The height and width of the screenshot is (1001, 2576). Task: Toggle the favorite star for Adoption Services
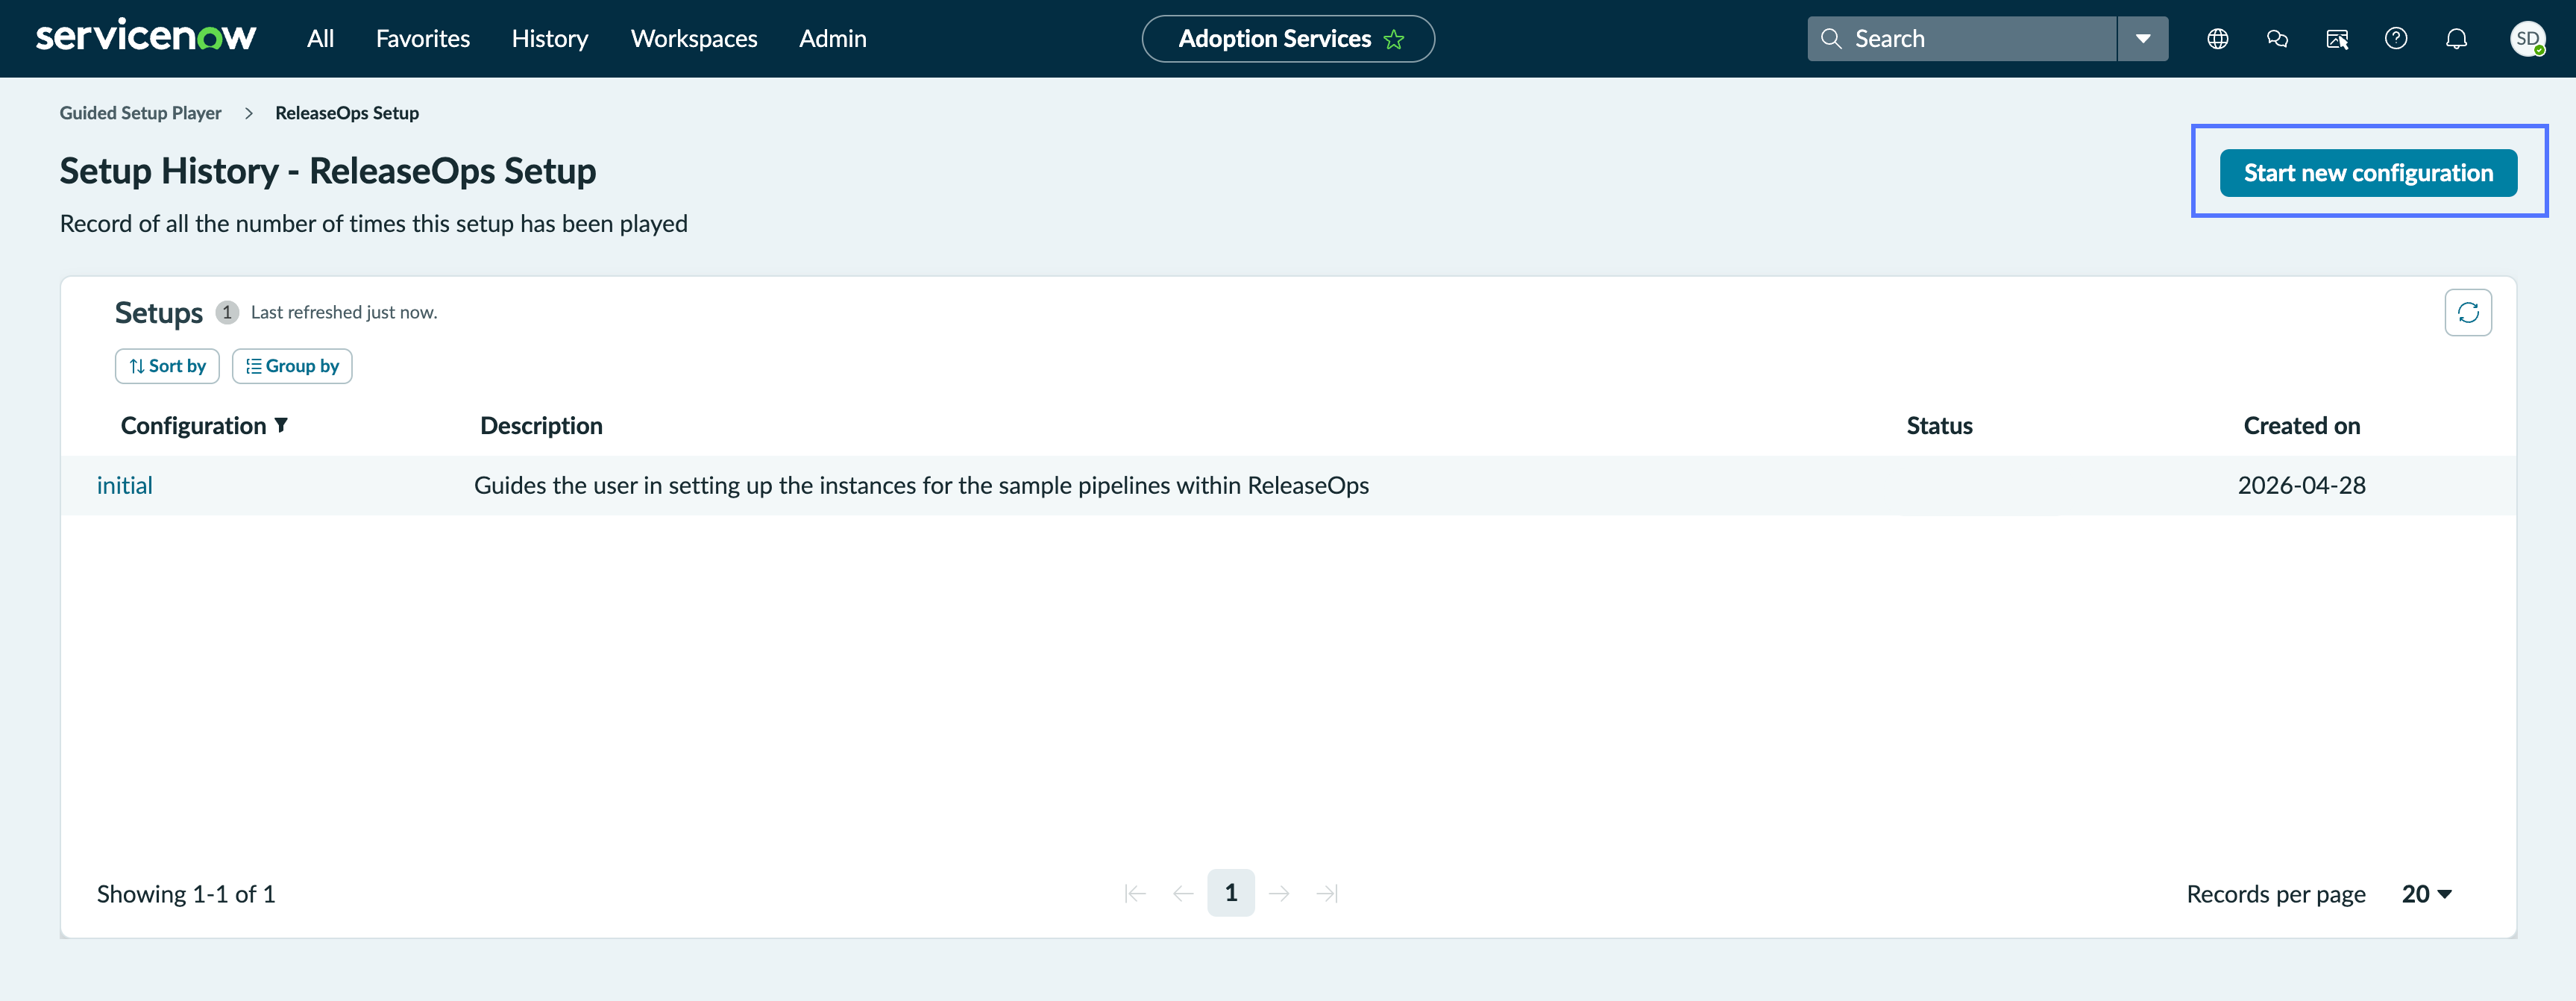tap(1393, 39)
